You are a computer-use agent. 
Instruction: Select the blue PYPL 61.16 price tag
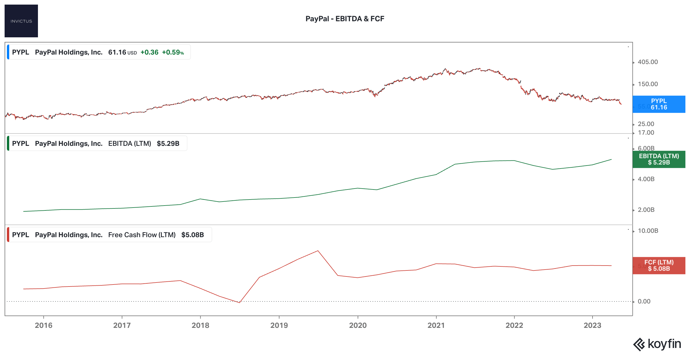(659, 104)
